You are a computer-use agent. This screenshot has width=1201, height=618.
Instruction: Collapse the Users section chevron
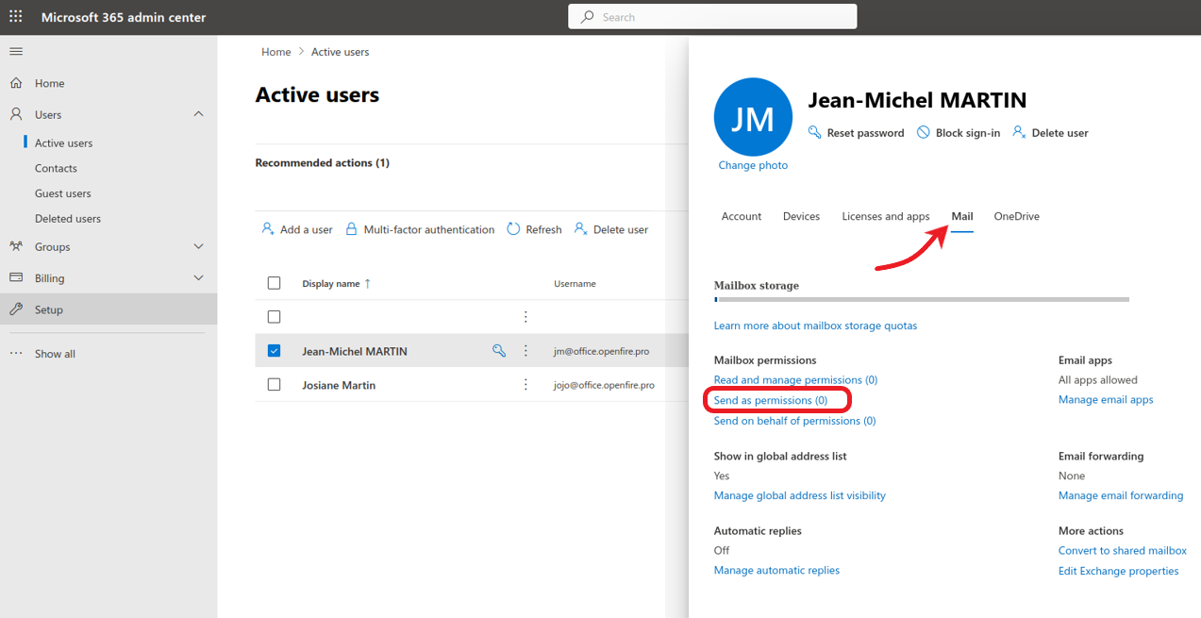198,114
